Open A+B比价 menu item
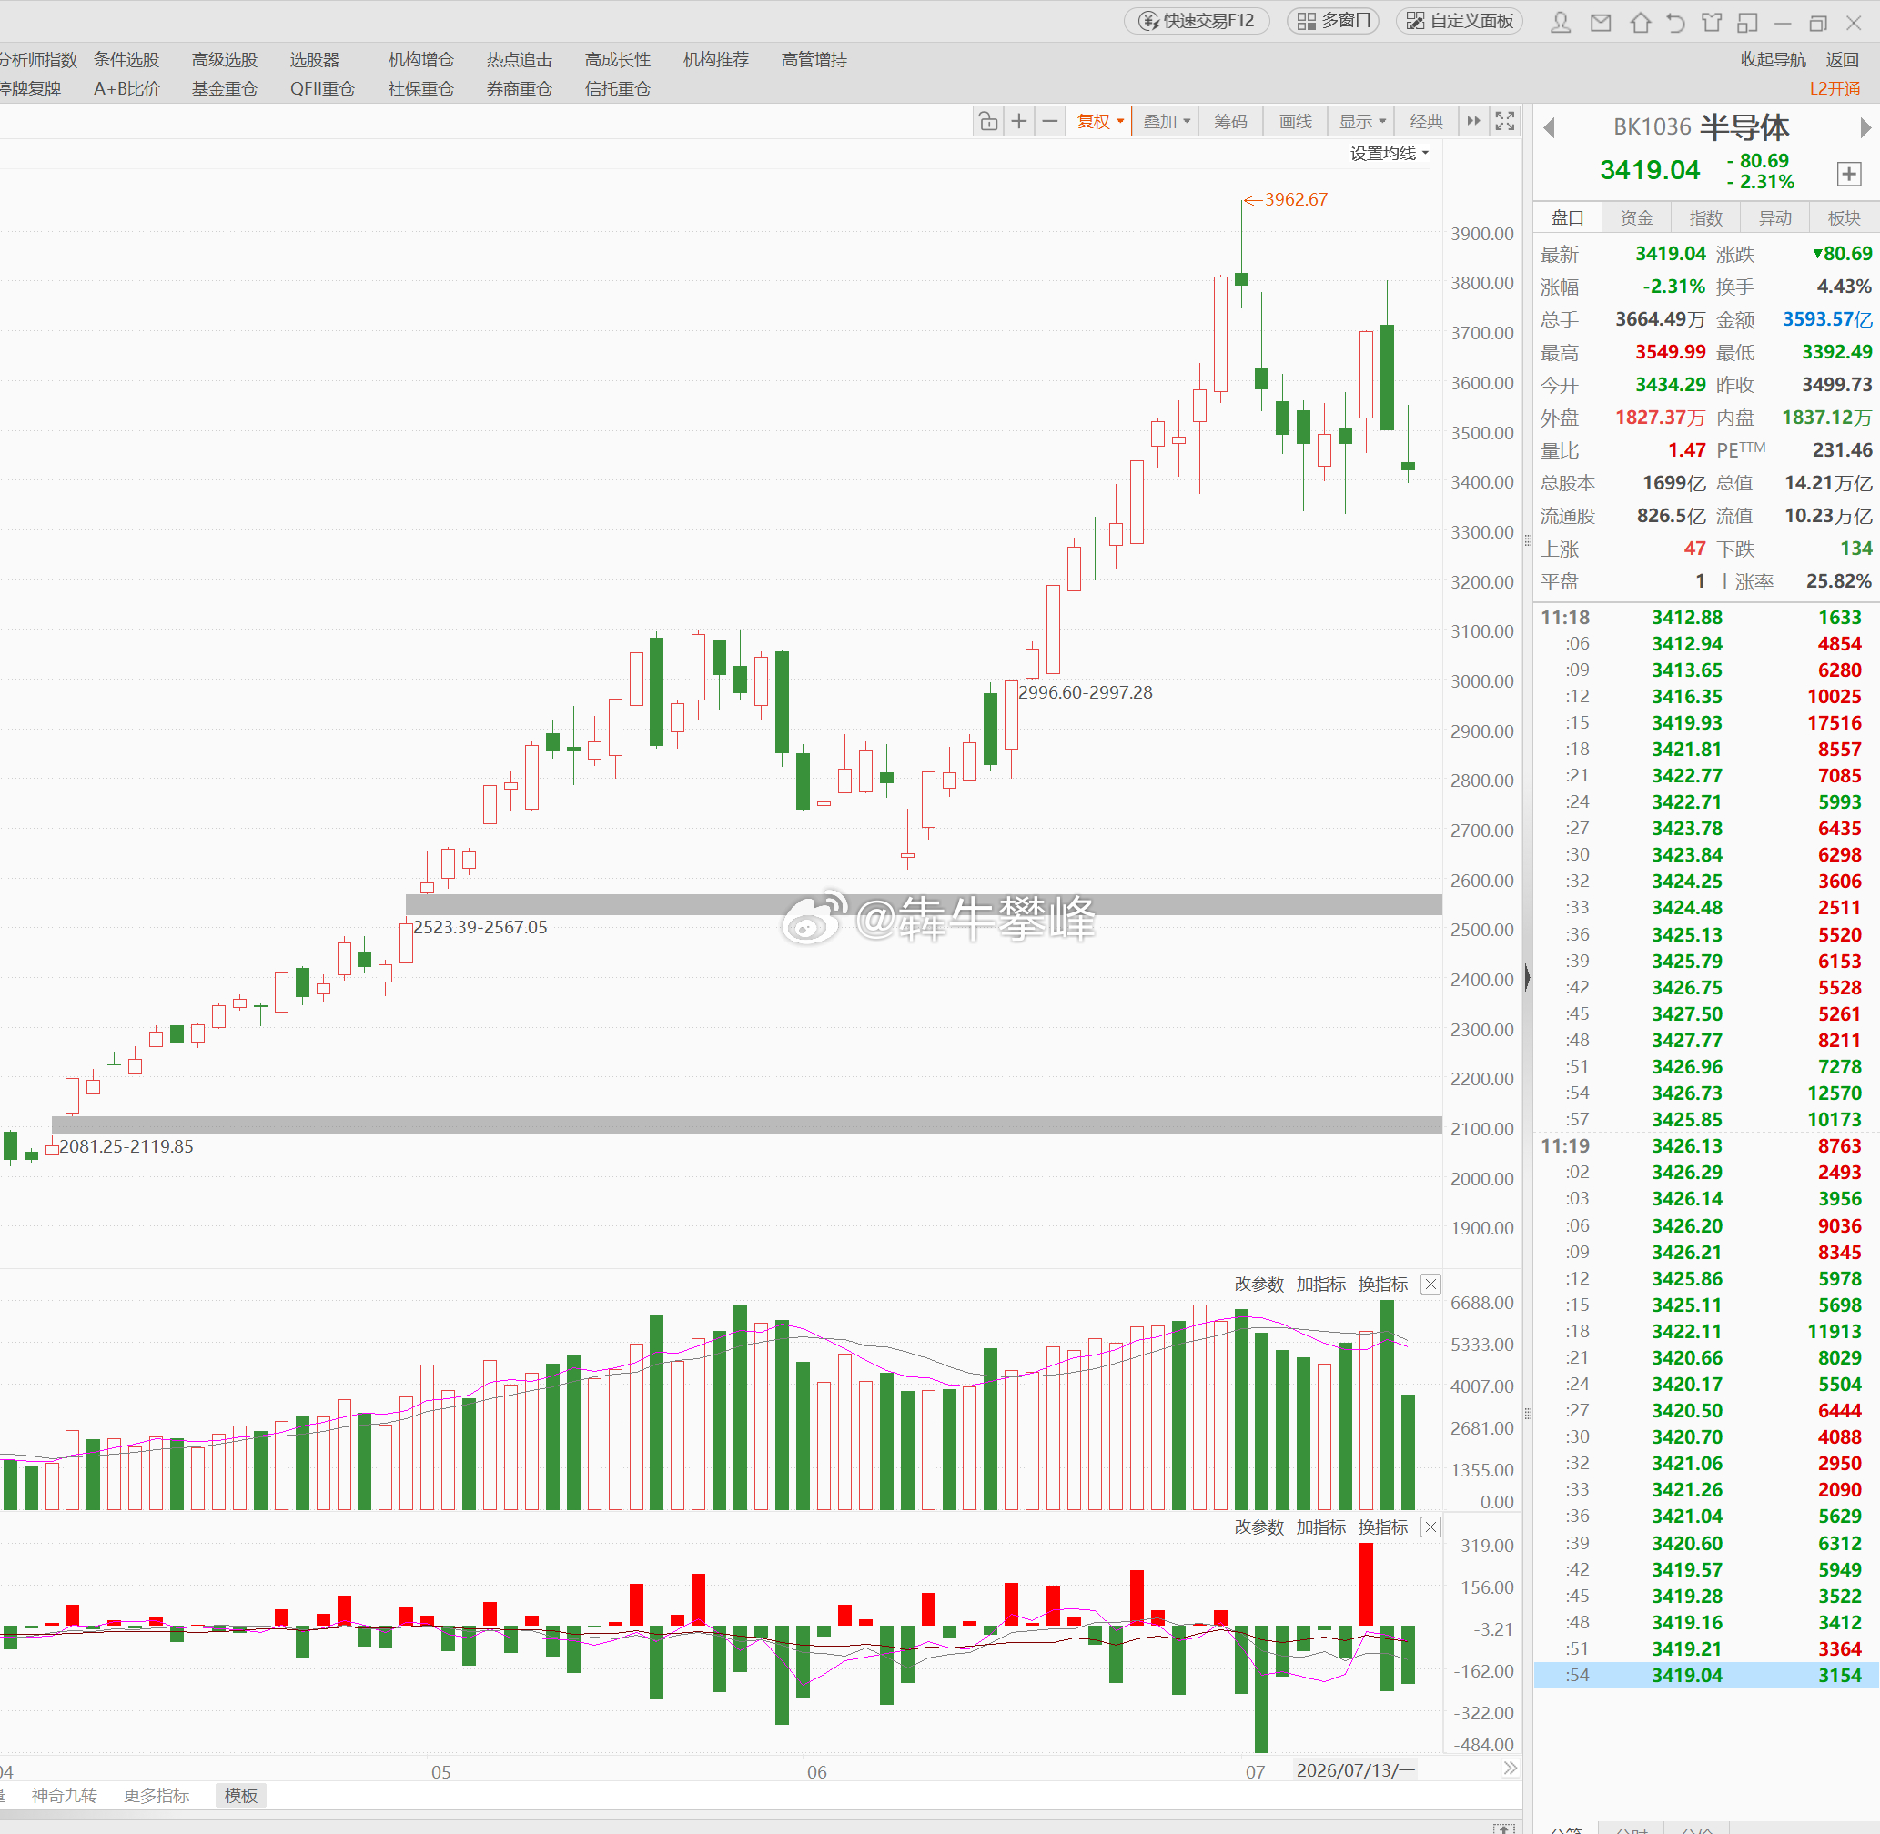Screen dimensions: 1880x1834 click(x=127, y=88)
